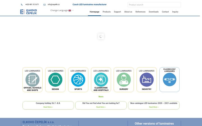Click the Company holiday 26.7.-8.8. headline
The width and height of the screenshot is (202, 126).
click(48, 103)
